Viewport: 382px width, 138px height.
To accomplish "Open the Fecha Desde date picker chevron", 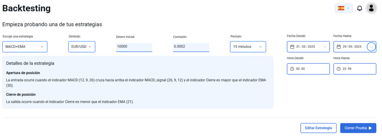I will (x=325, y=47).
